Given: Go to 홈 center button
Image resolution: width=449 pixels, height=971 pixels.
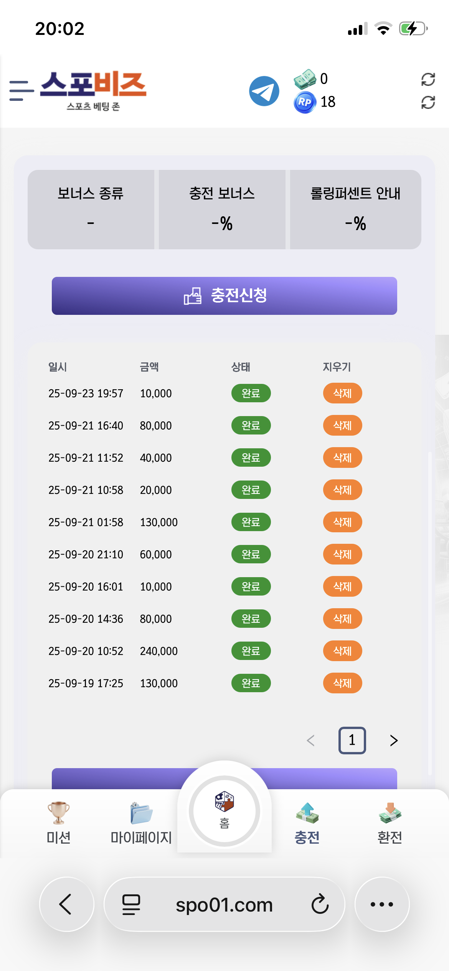Looking at the screenshot, I should point(225,810).
